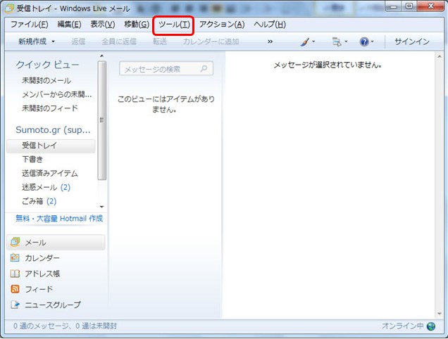Open the アドレス帳 label

coord(42,274)
